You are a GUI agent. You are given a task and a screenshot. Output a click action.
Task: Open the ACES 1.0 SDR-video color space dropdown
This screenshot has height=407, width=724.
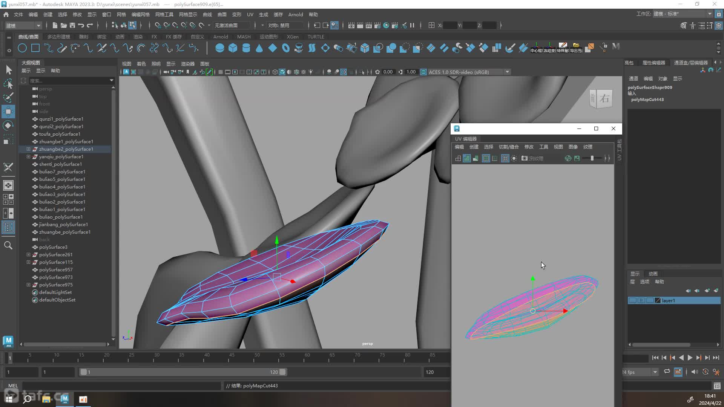click(x=469, y=72)
